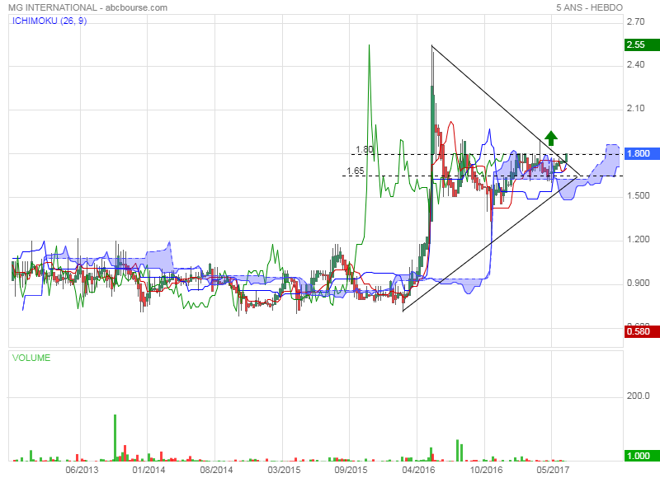The height and width of the screenshot is (478, 660).
Task: Click the 1.200 price axis label
Action: click(638, 240)
